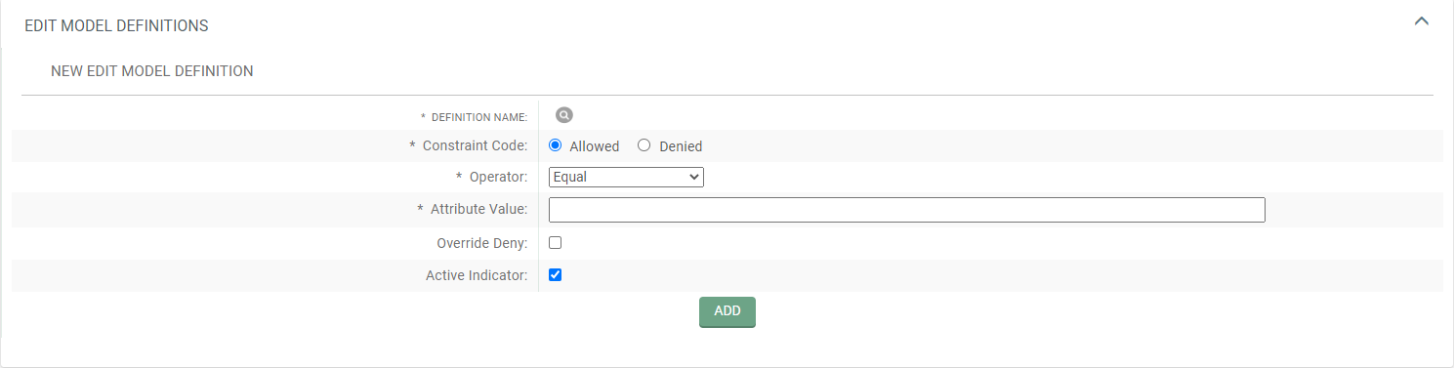Image resolution: width=1454 pixels, height=368 pixels.
Task: Enable the Override Deny checkbox
Action: tap(556, 242)
